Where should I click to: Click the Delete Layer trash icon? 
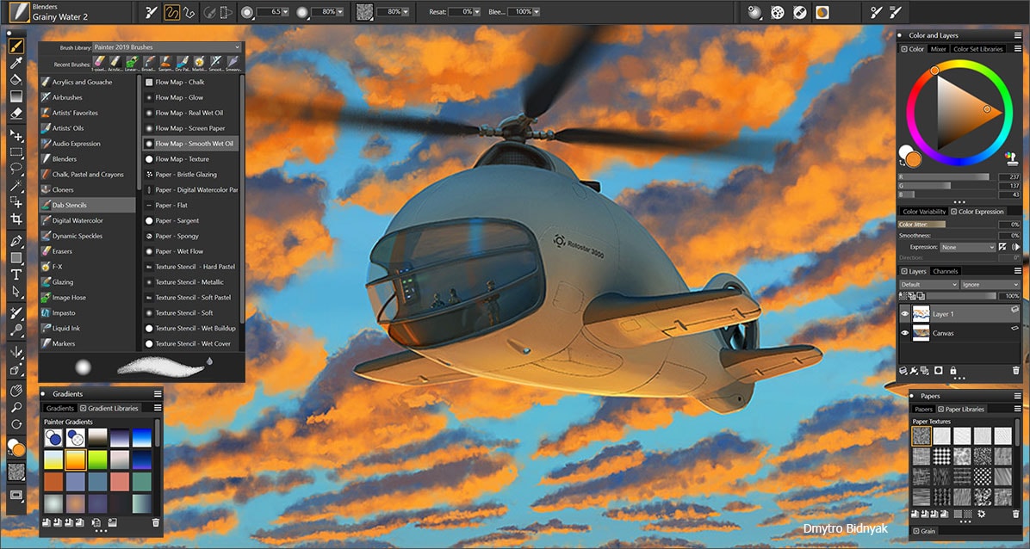tap(1016, 369)
